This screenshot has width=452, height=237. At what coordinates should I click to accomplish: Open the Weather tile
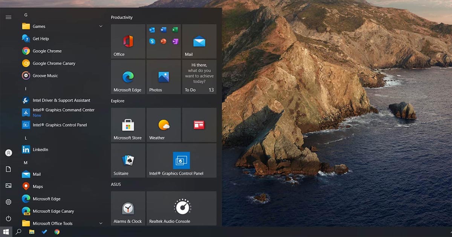163,125
